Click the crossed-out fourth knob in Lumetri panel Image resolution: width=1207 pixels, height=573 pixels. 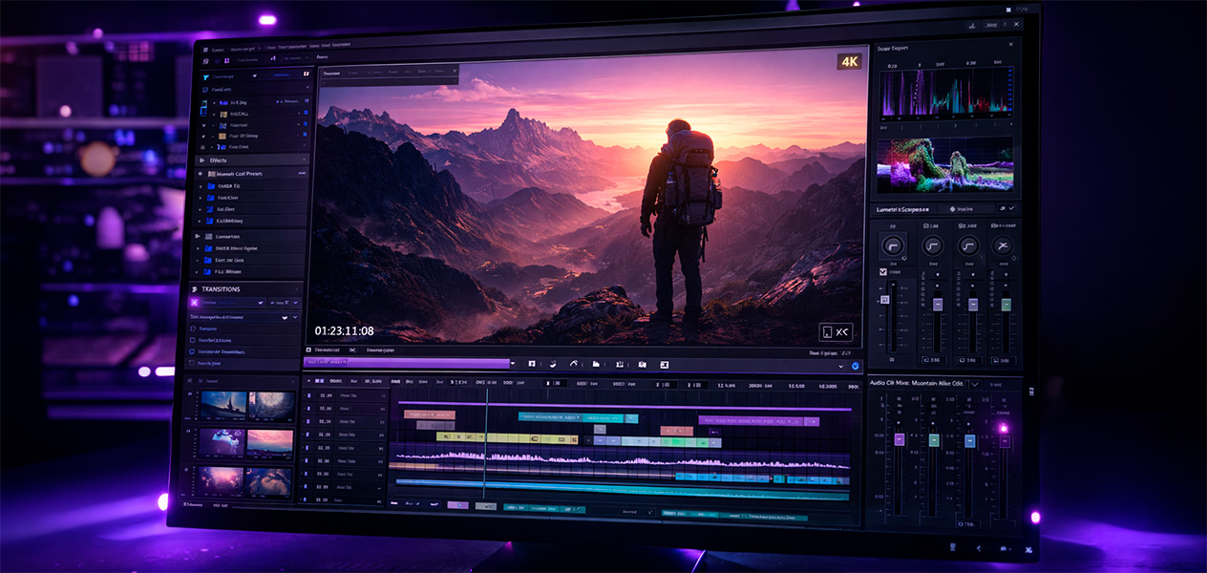pyautogui.click(x=1002, y=245)
